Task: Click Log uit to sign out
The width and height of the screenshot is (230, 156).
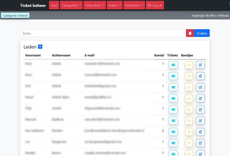Action: (155, 5)
